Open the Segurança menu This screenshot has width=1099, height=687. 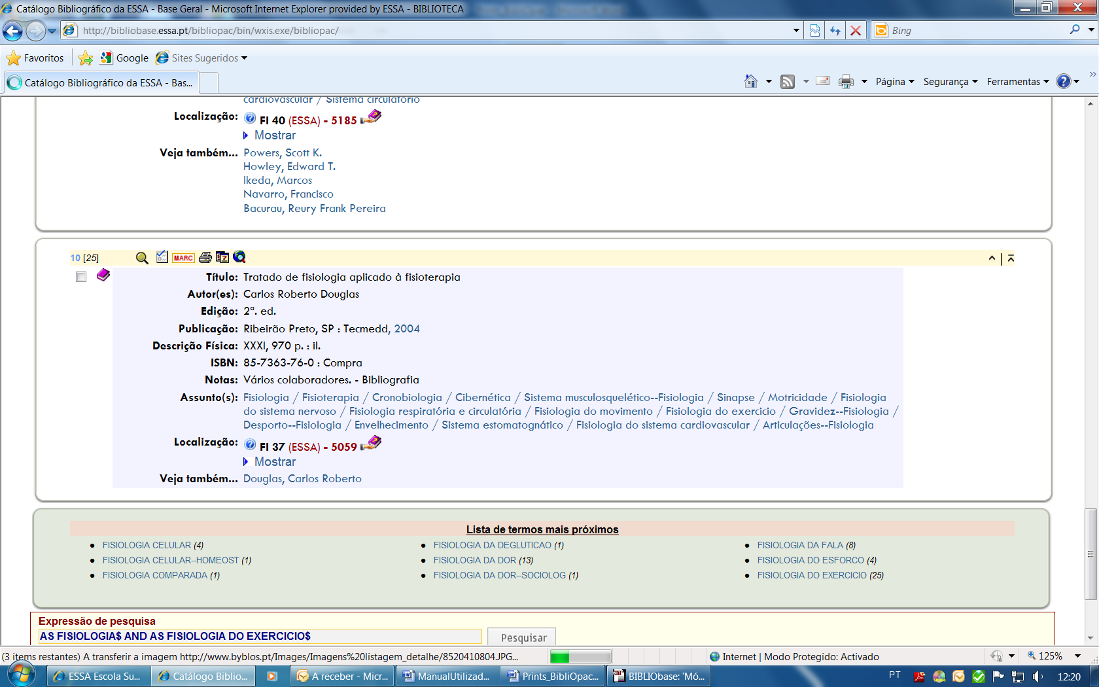pos(951,82)
